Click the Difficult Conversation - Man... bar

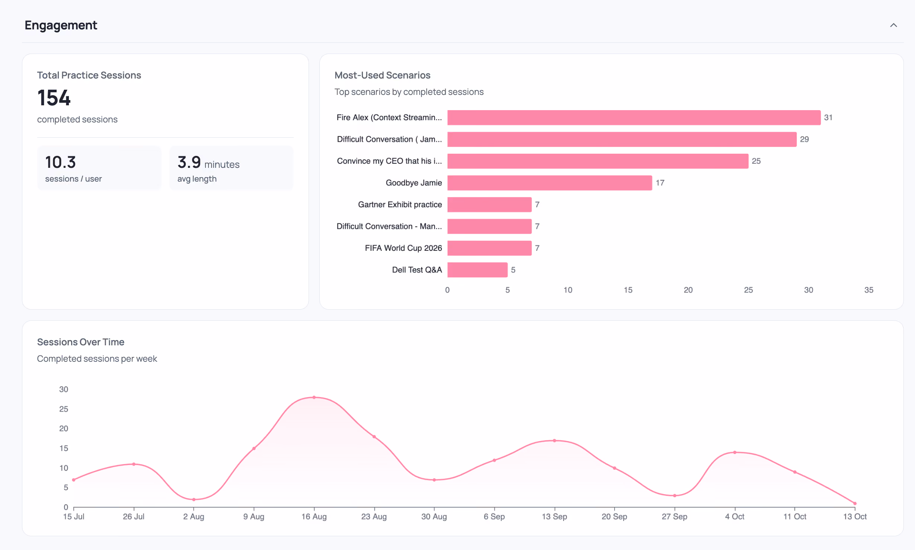pos(490,226)
